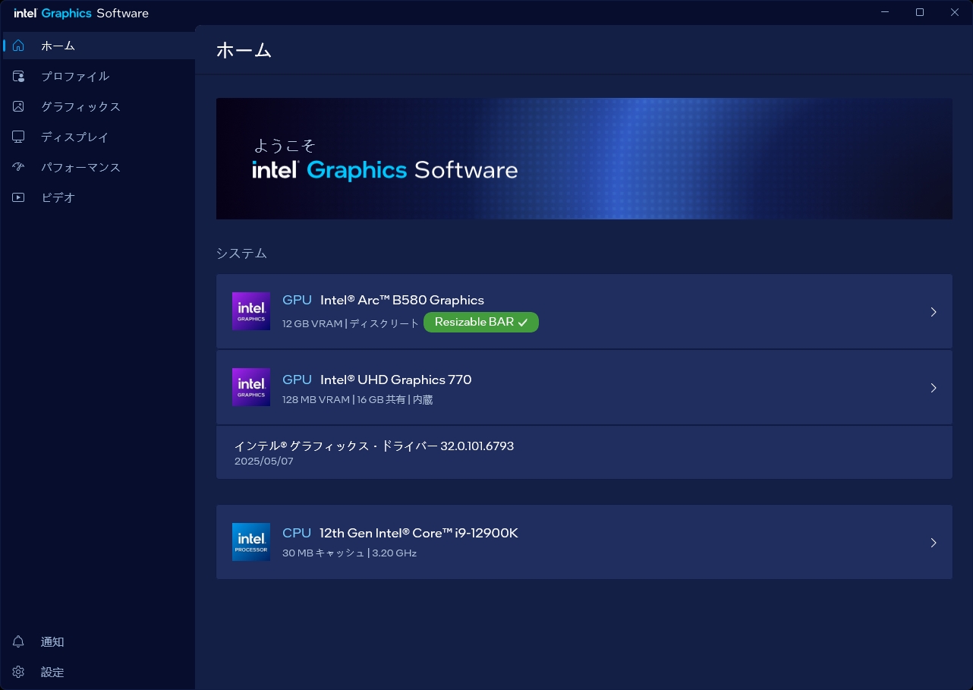
Task: Click the Intel Graphics Software title logo
Action: [x=81, y=13]
